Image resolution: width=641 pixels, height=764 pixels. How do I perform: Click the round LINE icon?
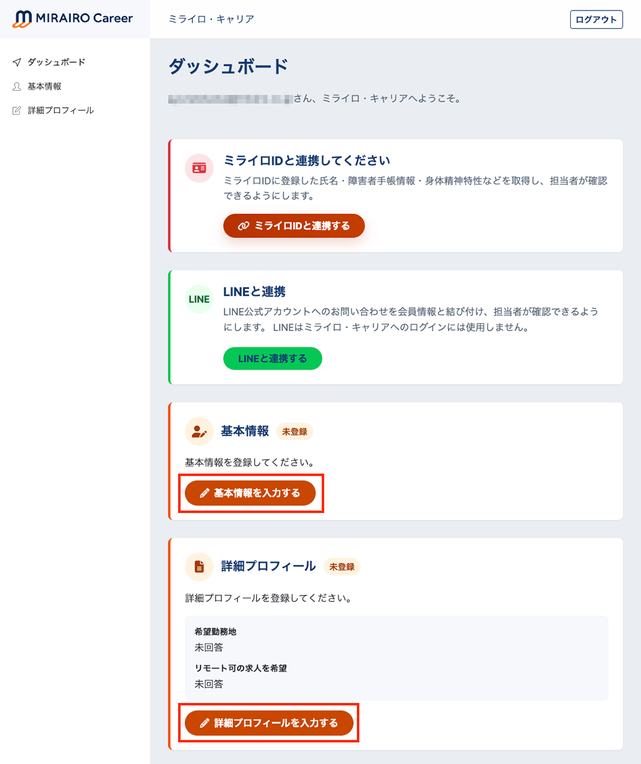point(199,299)
